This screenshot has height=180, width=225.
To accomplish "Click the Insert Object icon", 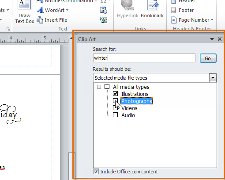I will point(104,20).
